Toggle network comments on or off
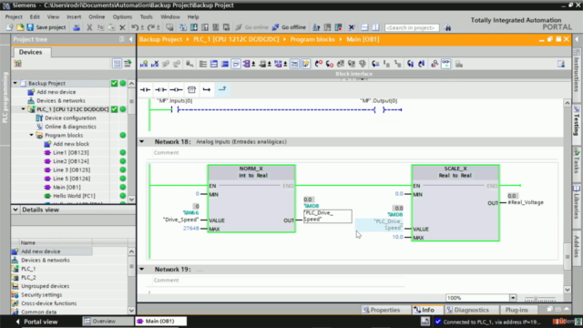583x328 pixels. click(x=294, y=64)
